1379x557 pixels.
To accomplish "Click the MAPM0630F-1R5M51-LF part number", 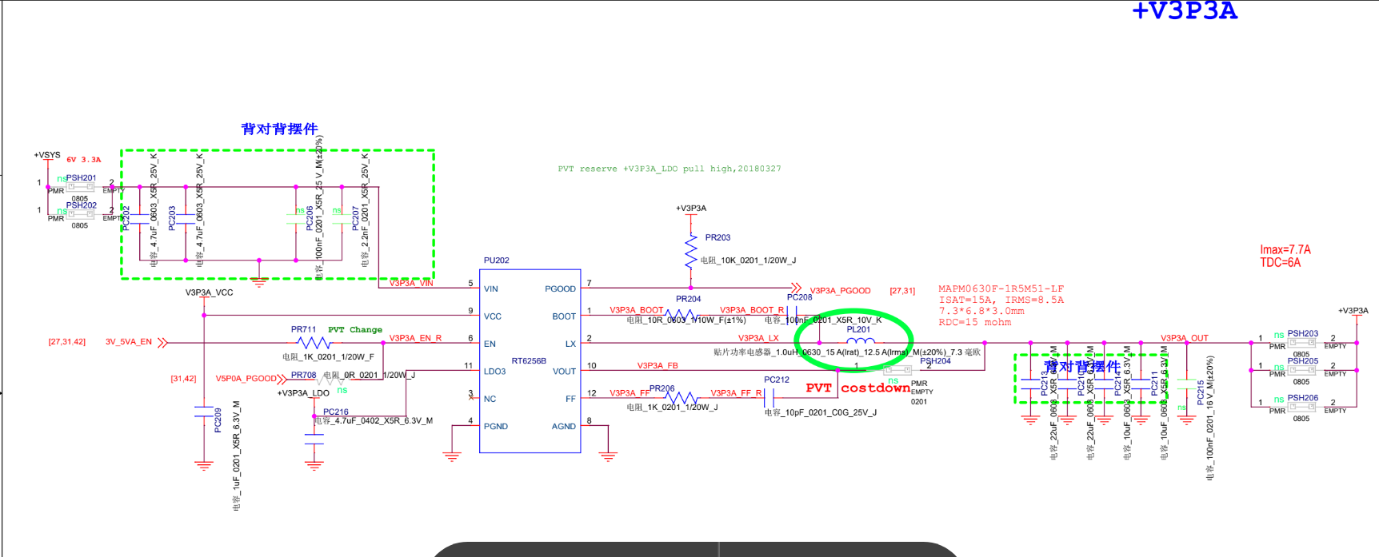I will tap(1001, 288).
